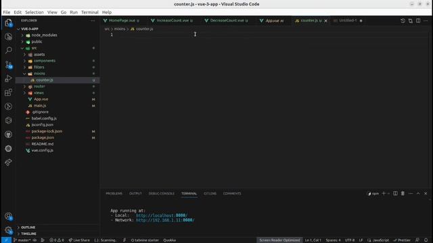The height and width of the screenshot is (243, 433).
Task: Close the counter.js tab
Action: 326,21
